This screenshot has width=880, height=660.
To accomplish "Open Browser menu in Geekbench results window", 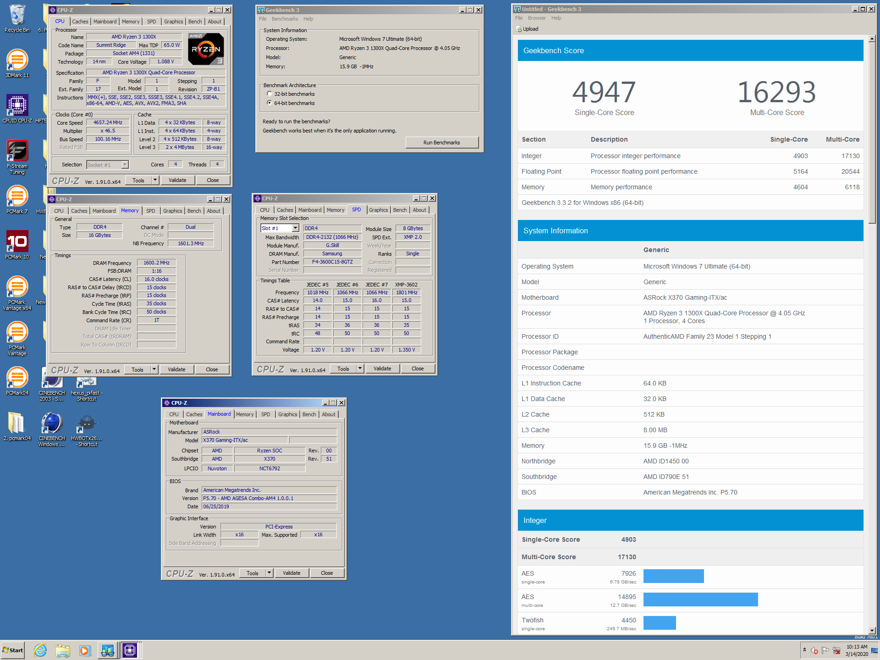I will [x=537, y=18].
